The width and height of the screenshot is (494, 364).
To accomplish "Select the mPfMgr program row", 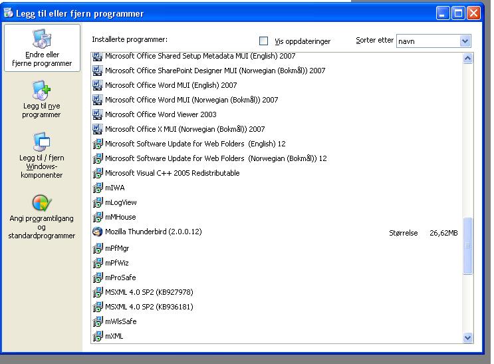I will pyautogui.click(x=277, y=248).
